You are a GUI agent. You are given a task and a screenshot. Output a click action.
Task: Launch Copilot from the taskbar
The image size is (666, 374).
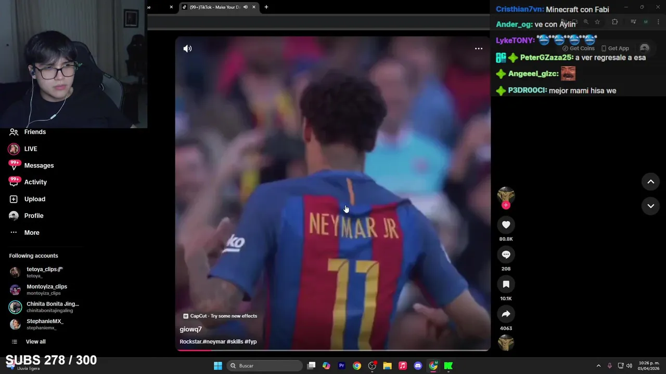click(x=326, y=366)
